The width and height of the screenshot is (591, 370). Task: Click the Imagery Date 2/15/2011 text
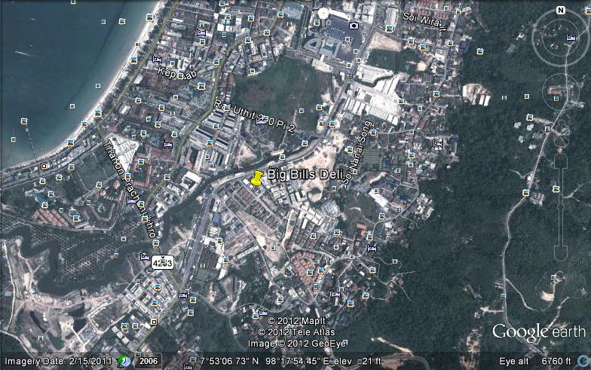(57, 361)
